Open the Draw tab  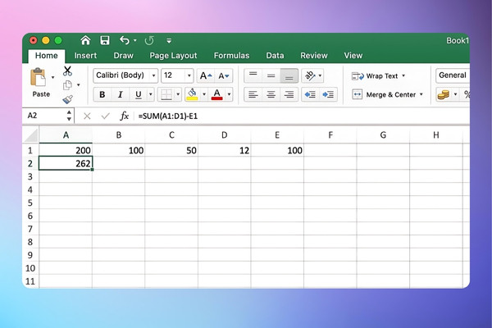[123, 56]
